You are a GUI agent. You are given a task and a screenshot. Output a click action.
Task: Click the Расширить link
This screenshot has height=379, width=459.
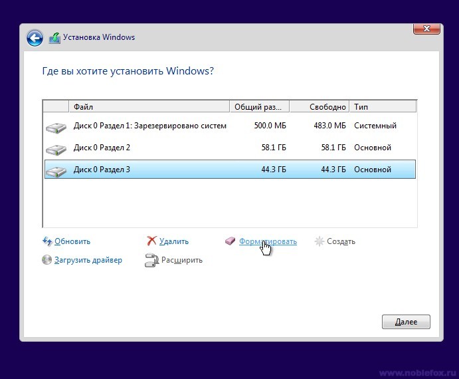182,260
